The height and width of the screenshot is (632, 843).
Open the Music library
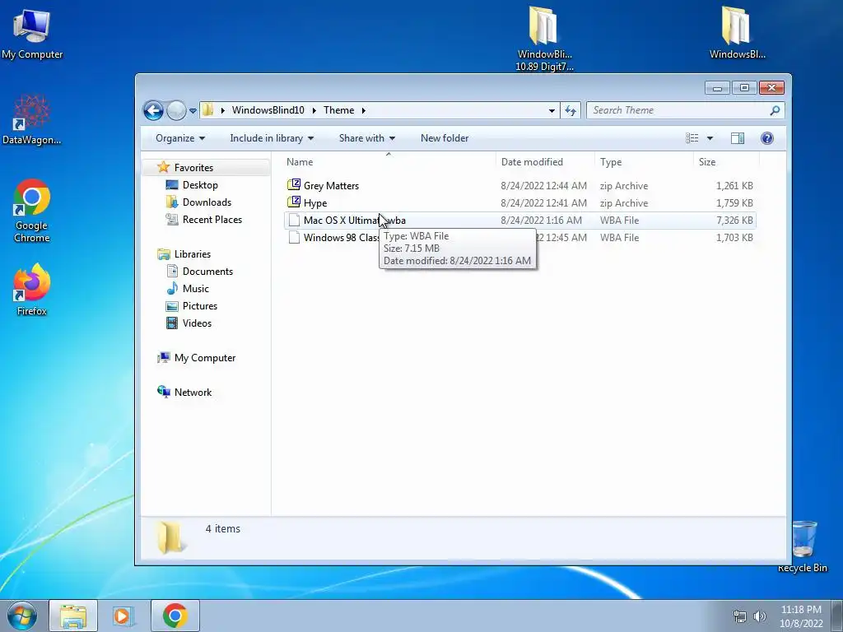196,289
